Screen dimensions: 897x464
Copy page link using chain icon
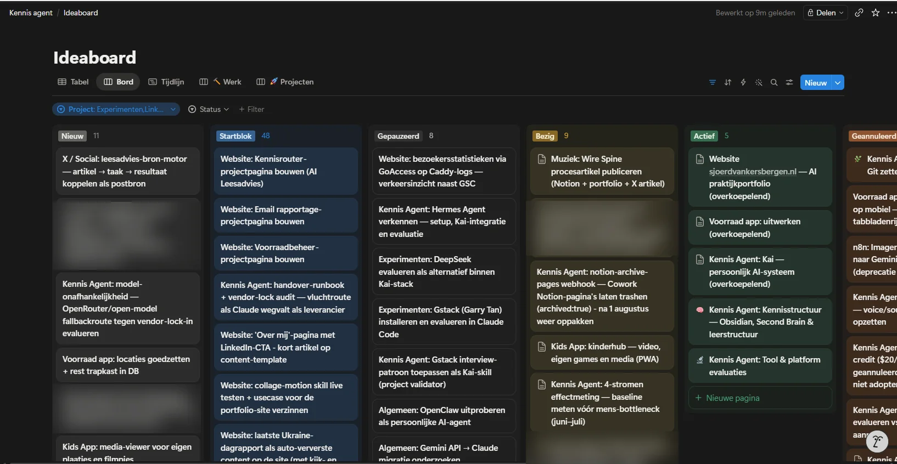coord(859,13)
